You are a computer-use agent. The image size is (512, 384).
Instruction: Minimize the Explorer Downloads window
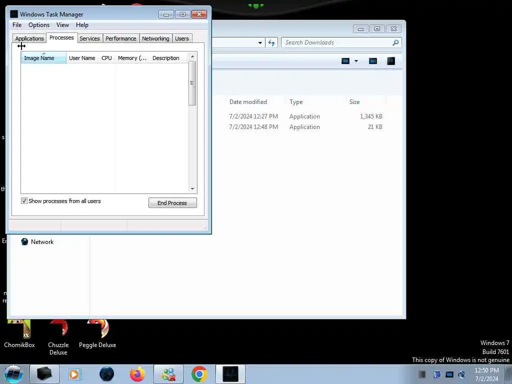(360, 28)
